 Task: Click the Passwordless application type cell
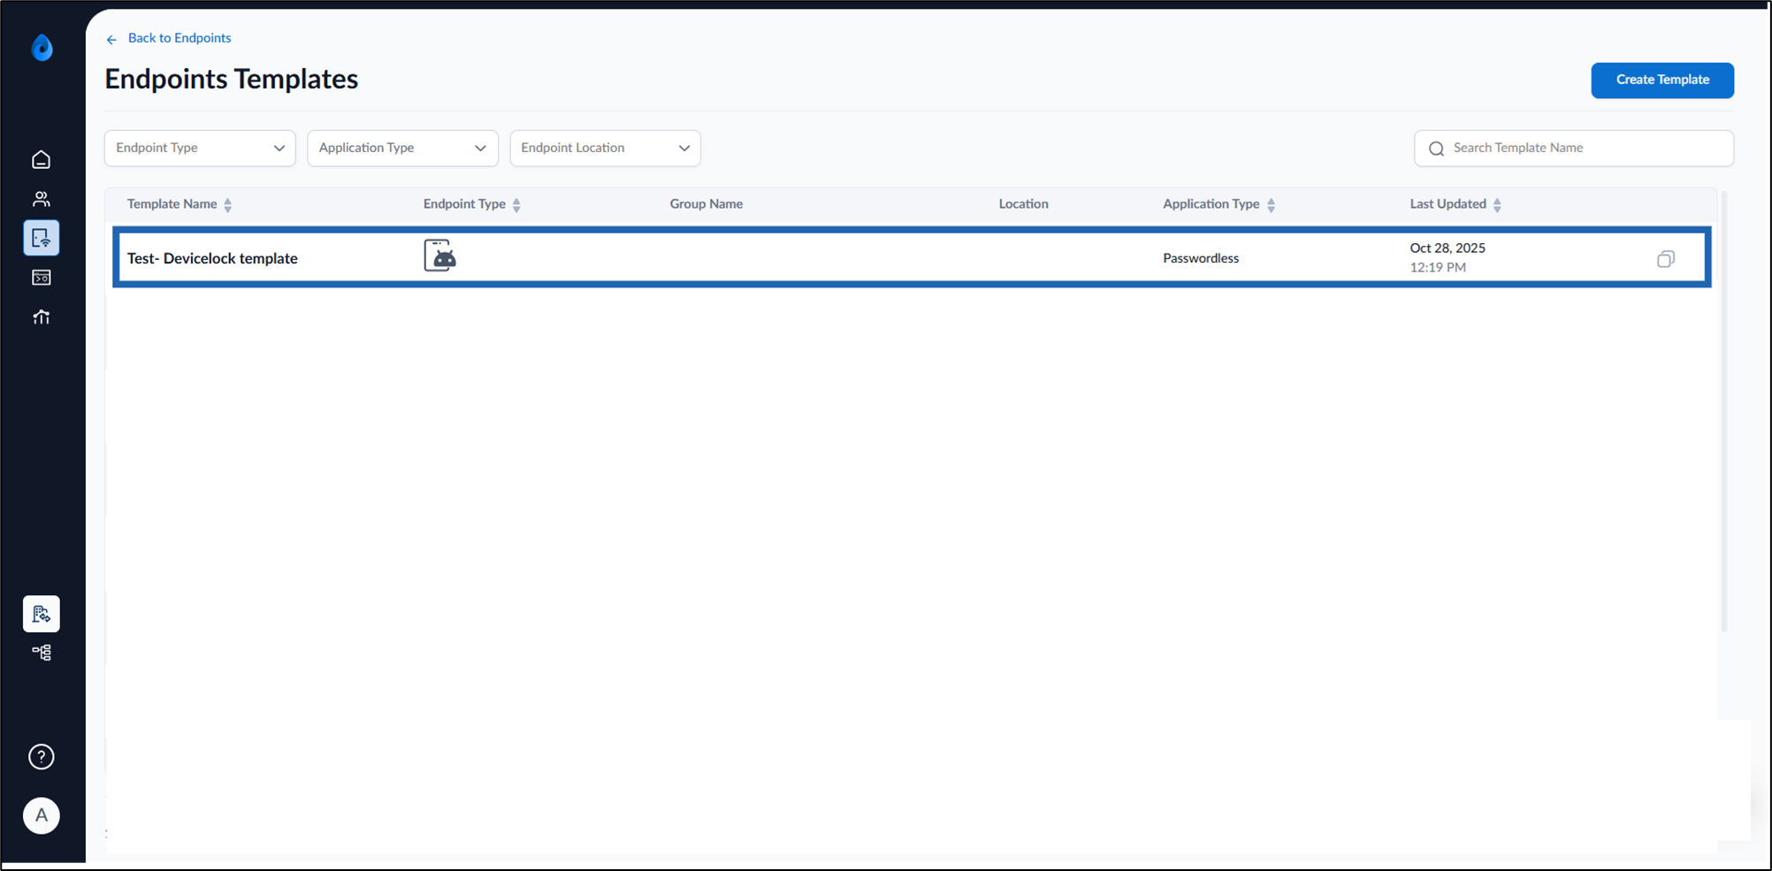pos(1201,258)
